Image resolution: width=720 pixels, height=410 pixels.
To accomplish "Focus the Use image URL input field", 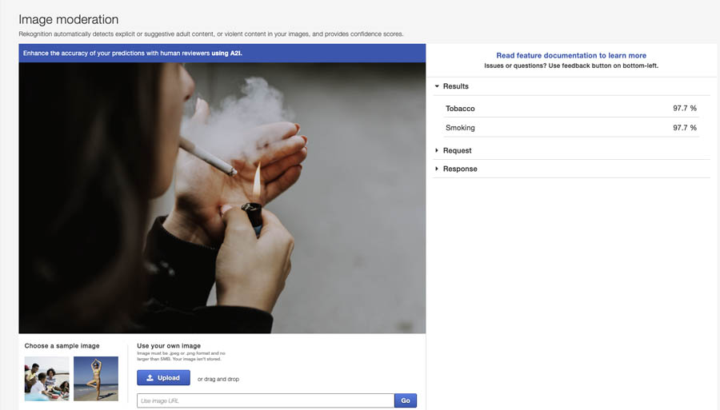I will pos(265,400).
